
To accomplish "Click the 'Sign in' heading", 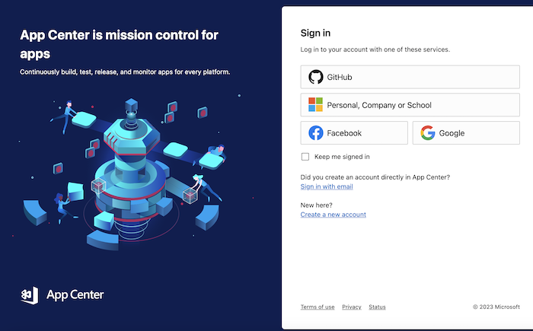I will click(x=315, y=33).
